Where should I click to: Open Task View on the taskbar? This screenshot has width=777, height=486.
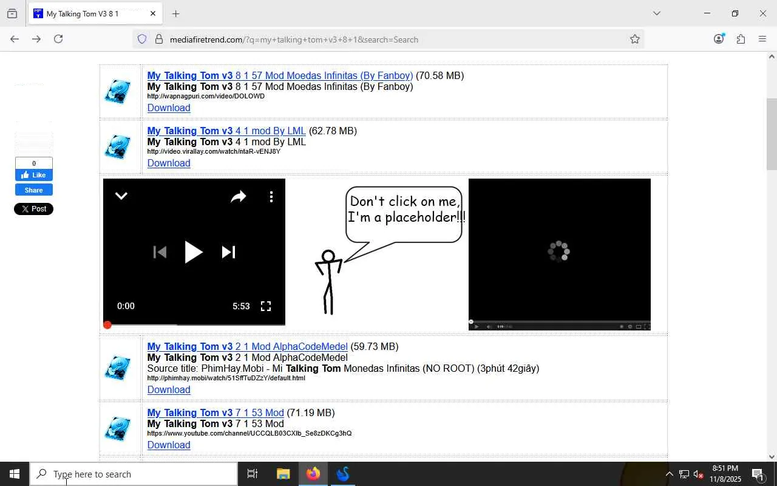click(253, 474)
